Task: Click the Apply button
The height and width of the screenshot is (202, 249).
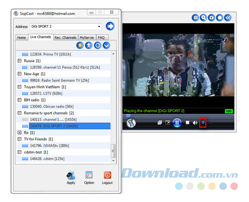Action: (x=71, y=177)
